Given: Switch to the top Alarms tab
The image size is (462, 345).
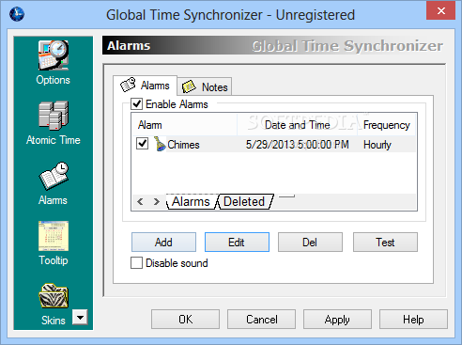Looking at the screenshot, I should point(146,86).
